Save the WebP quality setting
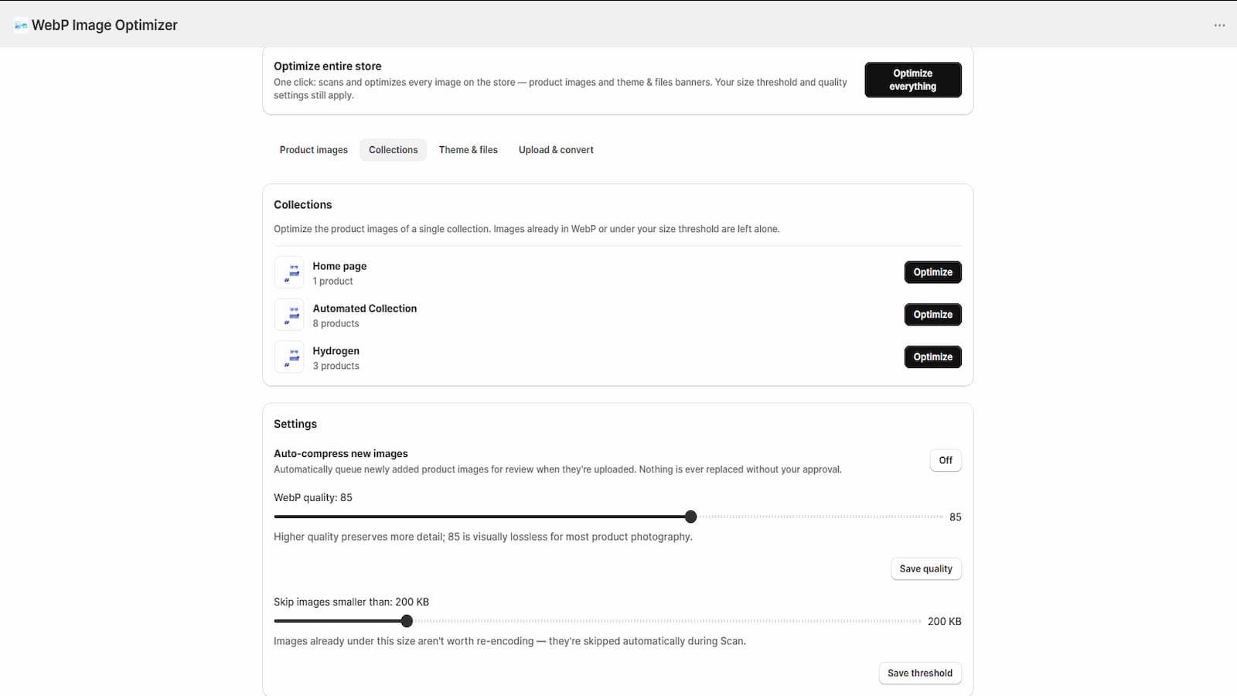Image resolution: width=1237 pixels, height=696 pixels. pos(925,569)
